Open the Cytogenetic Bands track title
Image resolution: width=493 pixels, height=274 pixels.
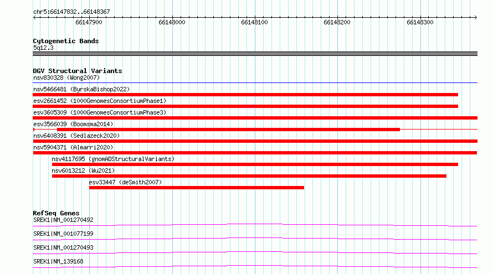[x=66, y=41]
